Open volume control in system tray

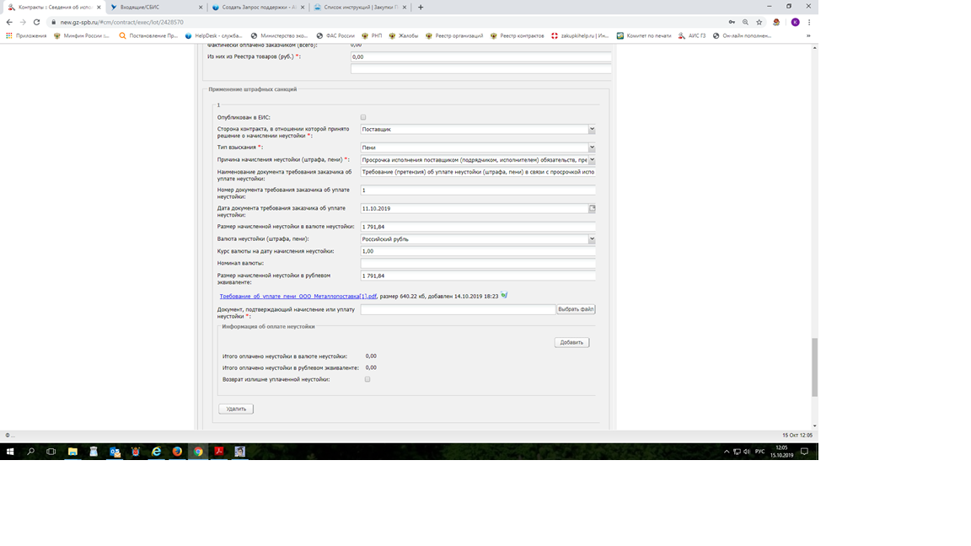pyautogui.click(x=746, y=452)
